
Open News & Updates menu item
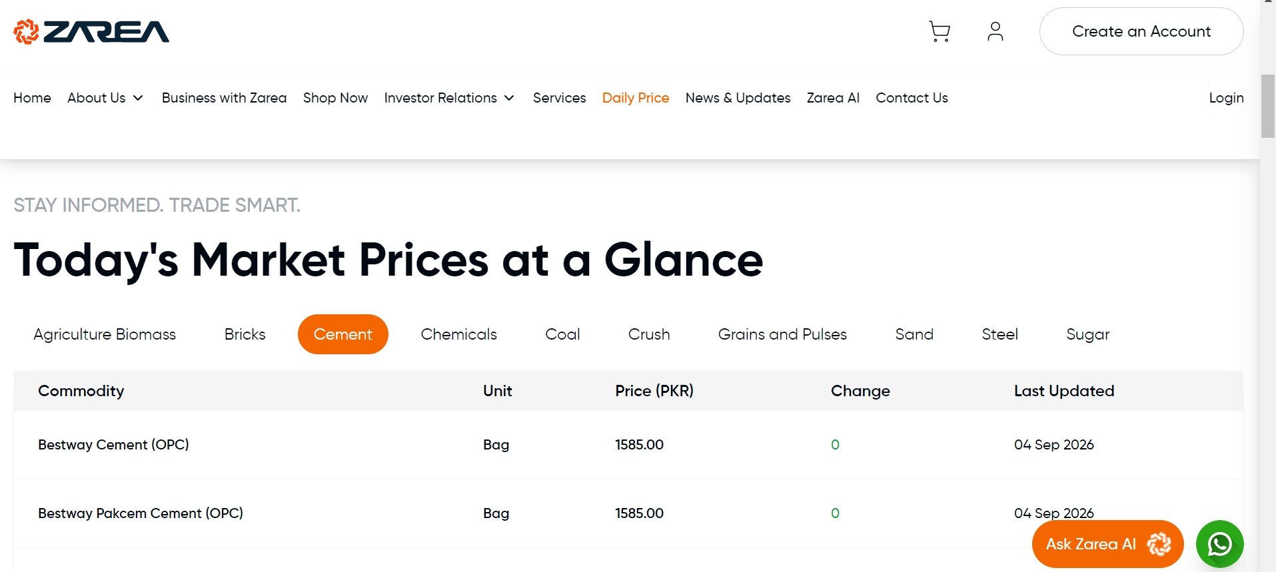coord(738,98)
